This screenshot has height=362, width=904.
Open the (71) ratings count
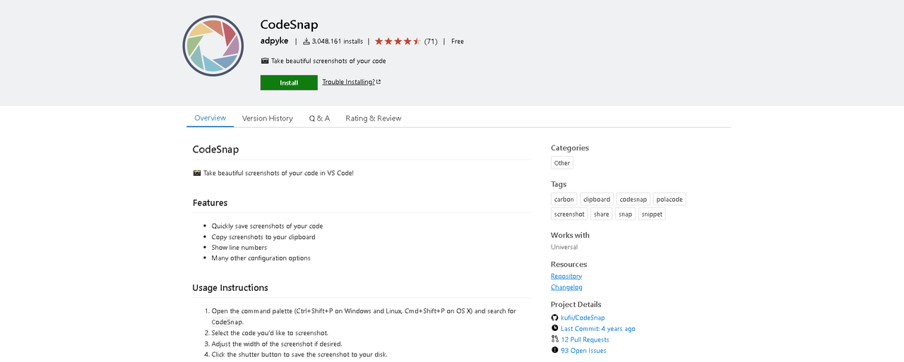point(431,42)
